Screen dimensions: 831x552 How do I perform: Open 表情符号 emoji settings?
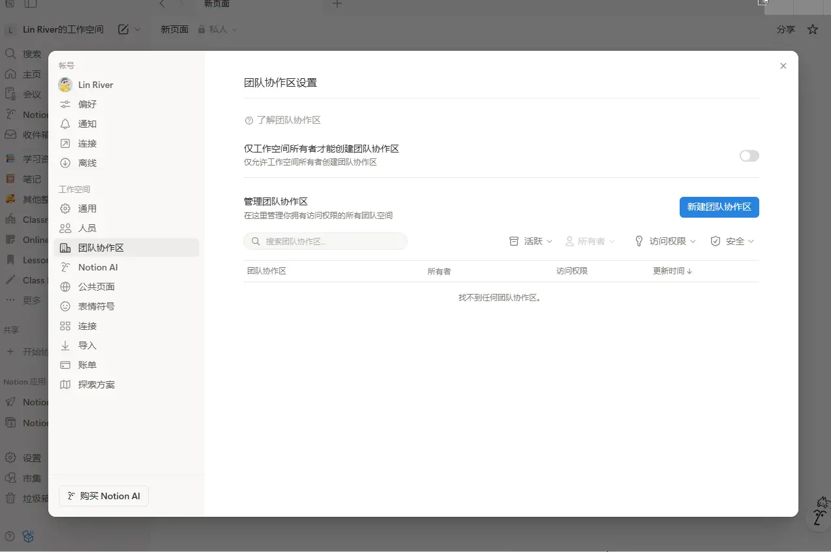click(x=126, y=306)
